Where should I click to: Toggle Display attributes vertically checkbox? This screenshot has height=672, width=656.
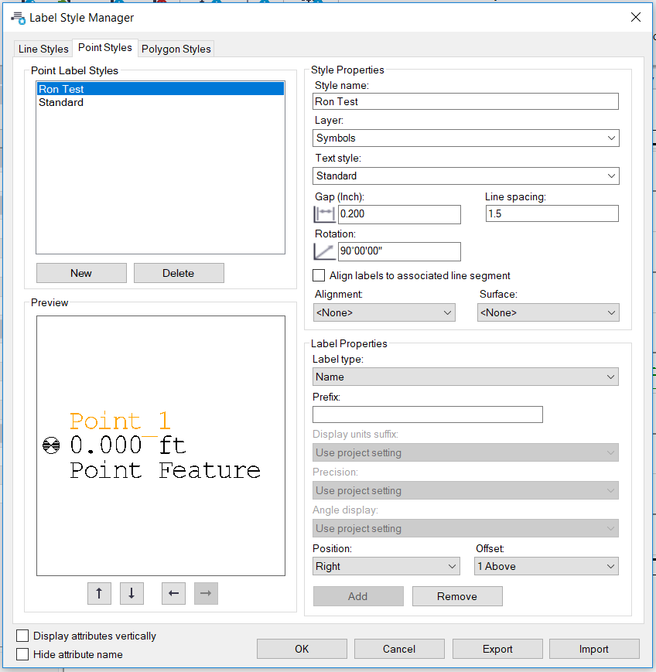click(22, 636)
